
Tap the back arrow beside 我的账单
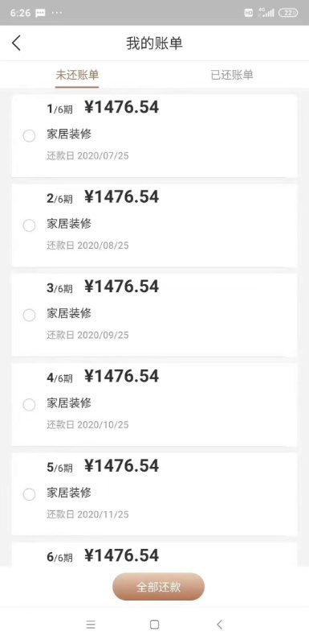(16, 43)
